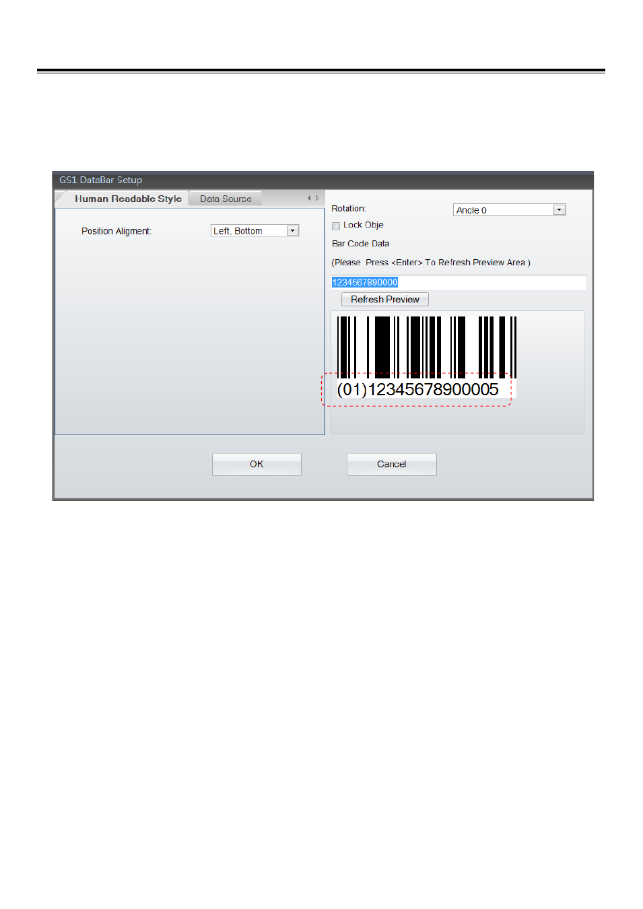Viewport: 643px width, 909px height.
Task: Click the tab scroll left arrow
Action: click(309, 198)
